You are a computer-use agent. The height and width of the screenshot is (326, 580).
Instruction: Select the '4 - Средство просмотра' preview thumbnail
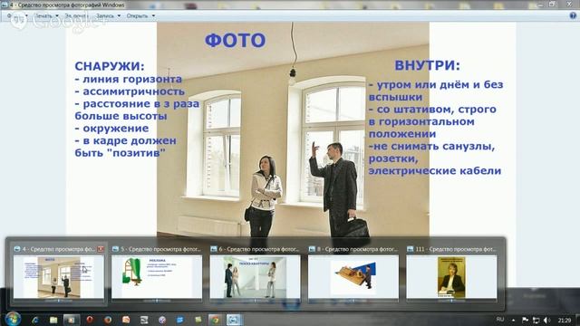tap(59, 277)
